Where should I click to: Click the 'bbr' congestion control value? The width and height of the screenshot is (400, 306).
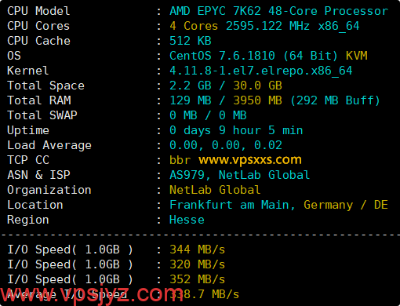pos(180,160)
